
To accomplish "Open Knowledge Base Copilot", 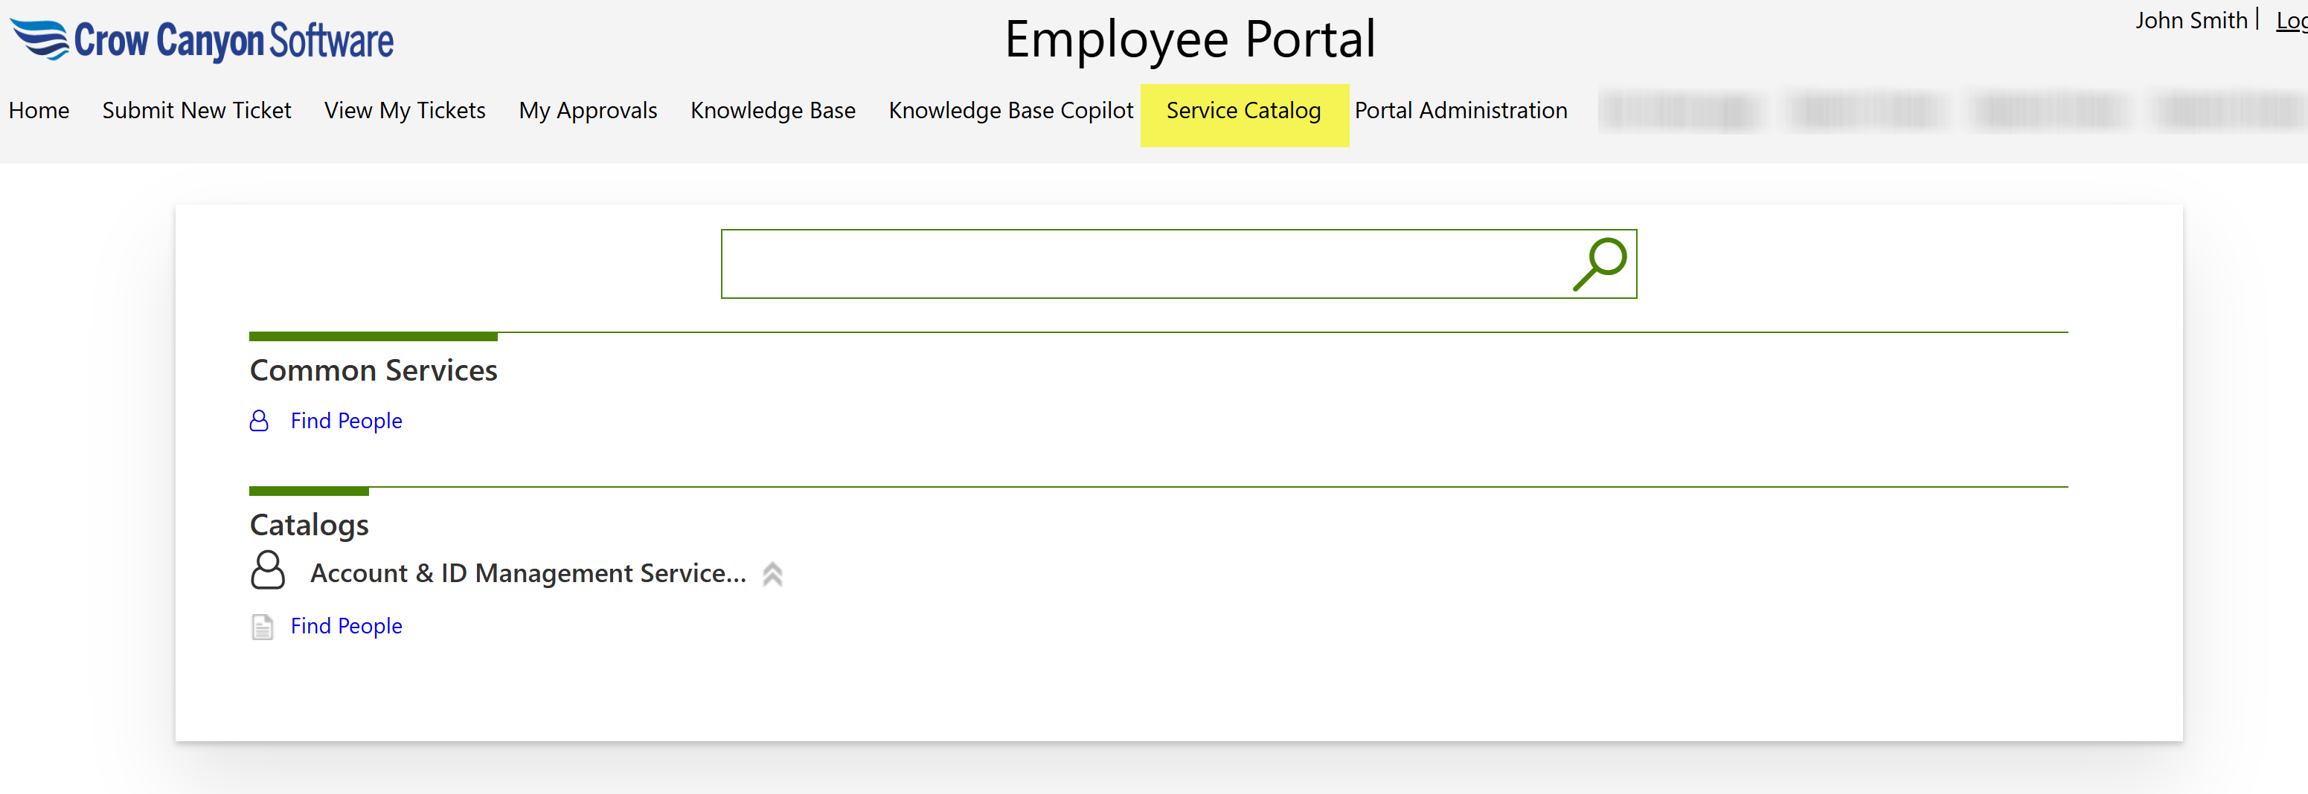I will pos(1010,110).
